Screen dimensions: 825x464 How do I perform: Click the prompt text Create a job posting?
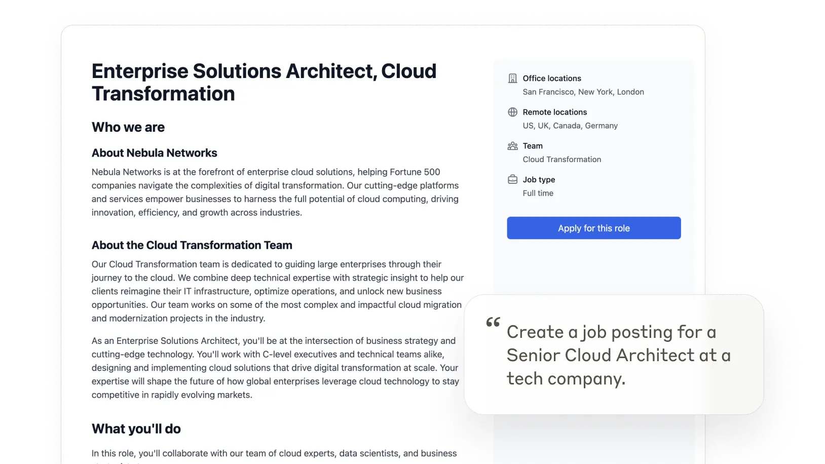(619, 356)
